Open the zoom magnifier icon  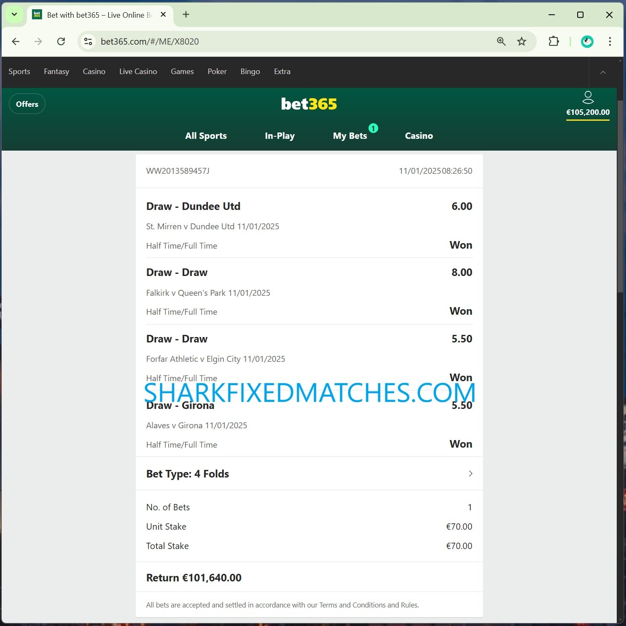point(501,41)
